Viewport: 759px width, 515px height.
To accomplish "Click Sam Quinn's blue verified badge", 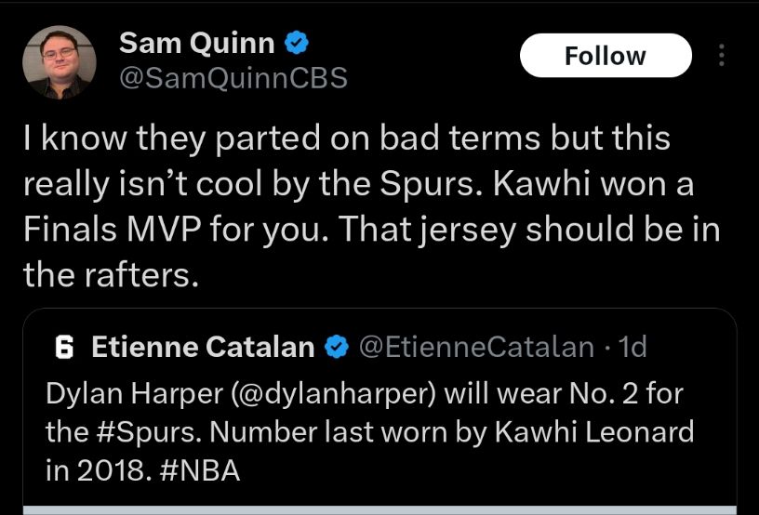I will pos(296,42).
